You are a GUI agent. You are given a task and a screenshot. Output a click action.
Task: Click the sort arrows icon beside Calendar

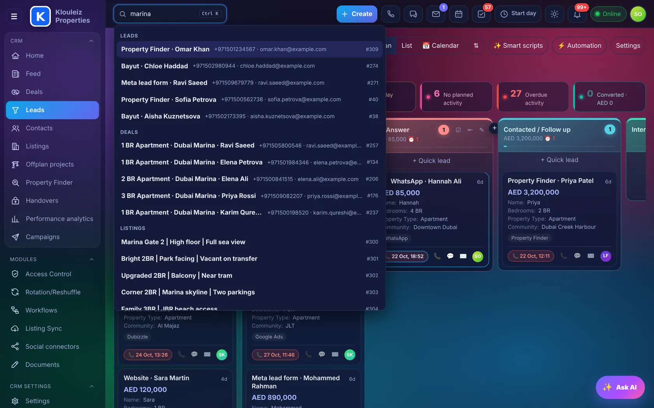click(x=476, y=45)
